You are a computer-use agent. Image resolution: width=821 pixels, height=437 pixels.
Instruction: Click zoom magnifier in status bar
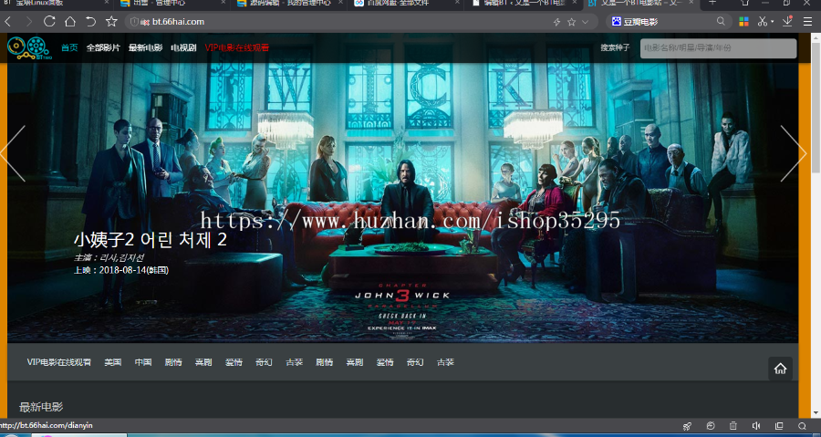pyautogui.click(x=802, y=426)
